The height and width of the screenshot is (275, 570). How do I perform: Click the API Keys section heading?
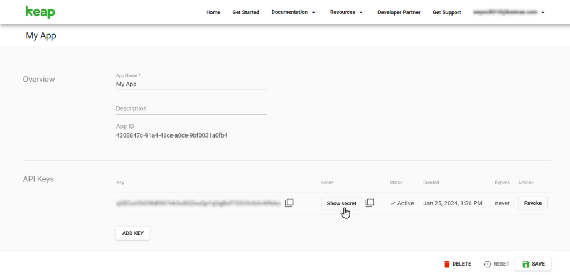pos(38,179)
